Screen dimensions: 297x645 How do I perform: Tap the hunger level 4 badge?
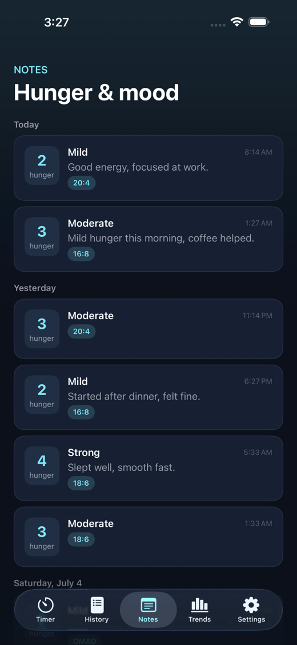pos(42,466)
